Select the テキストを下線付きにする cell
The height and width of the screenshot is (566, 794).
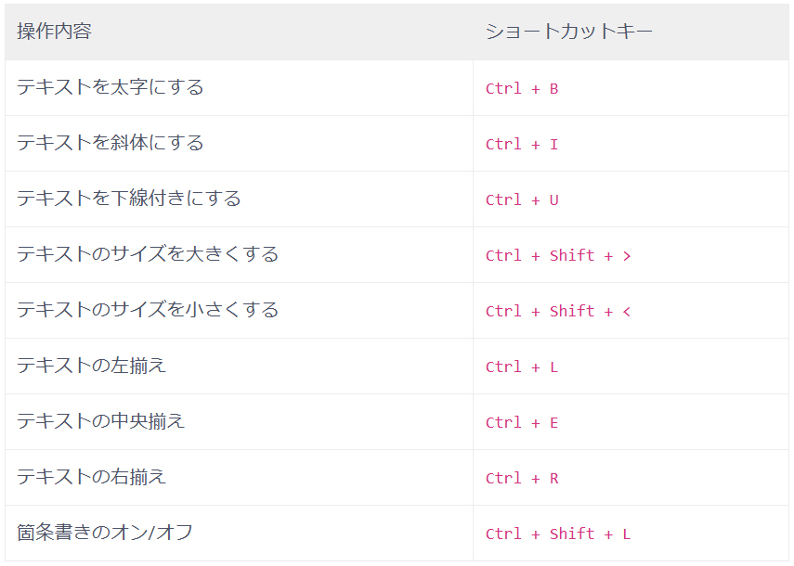click(129, 199)
